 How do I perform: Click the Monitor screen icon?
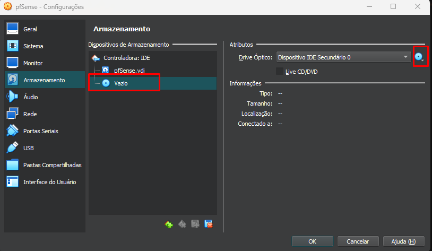[12, 63]
